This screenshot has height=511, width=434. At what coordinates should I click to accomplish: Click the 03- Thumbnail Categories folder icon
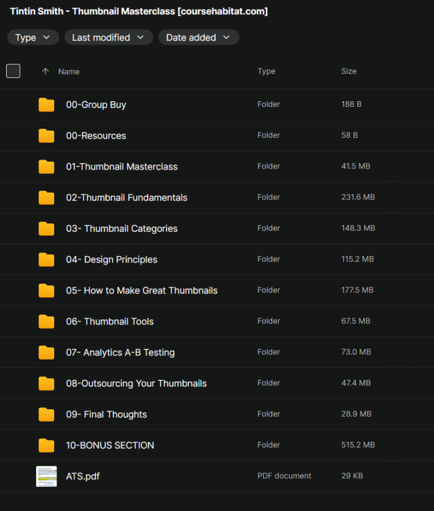click(46, 228)
